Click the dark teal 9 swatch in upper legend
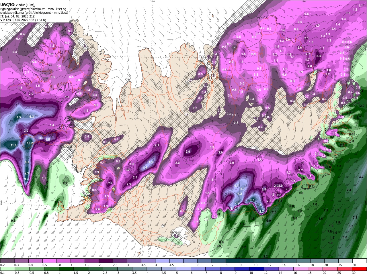The width and height of the screenshot is (367, 275). tap(247, 261)
